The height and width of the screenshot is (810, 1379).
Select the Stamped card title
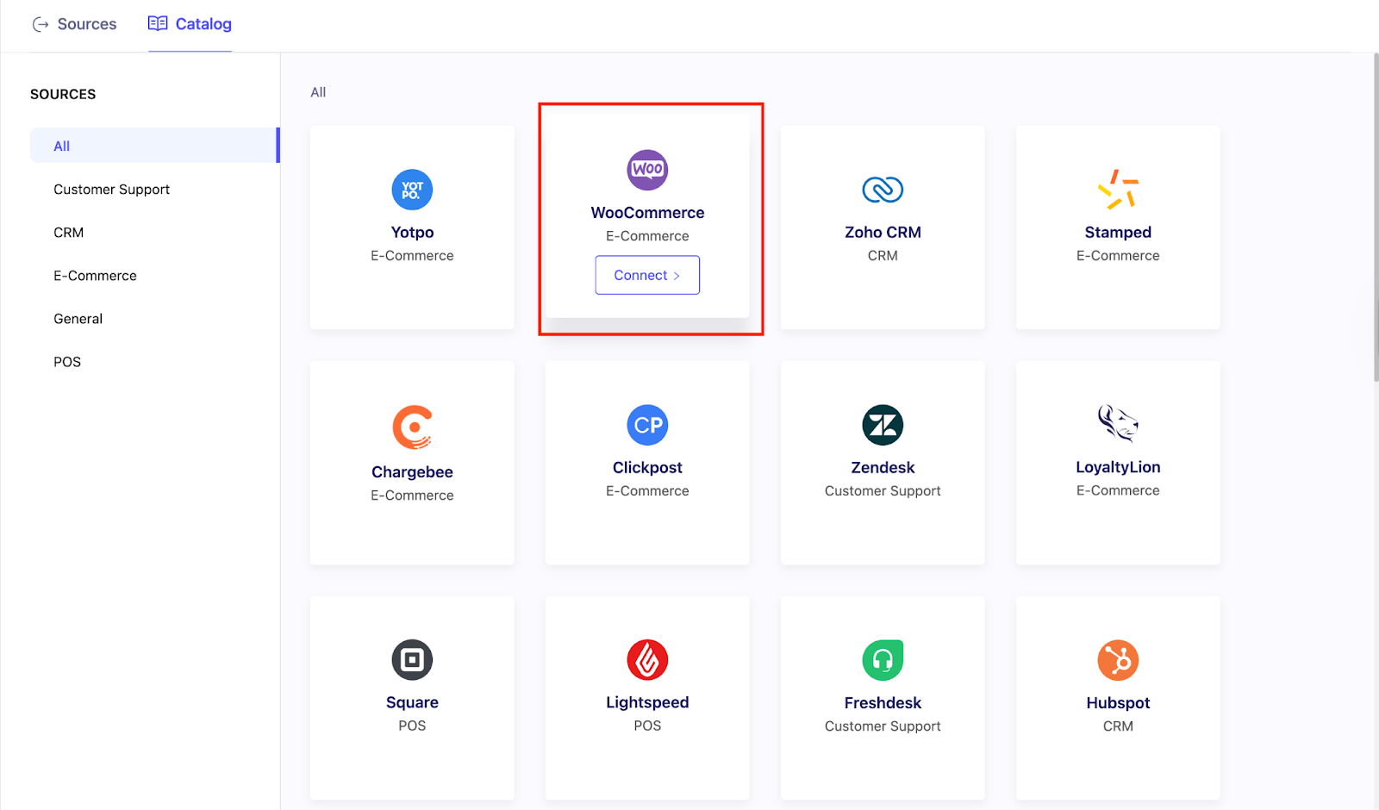(x=1118, y=232)
